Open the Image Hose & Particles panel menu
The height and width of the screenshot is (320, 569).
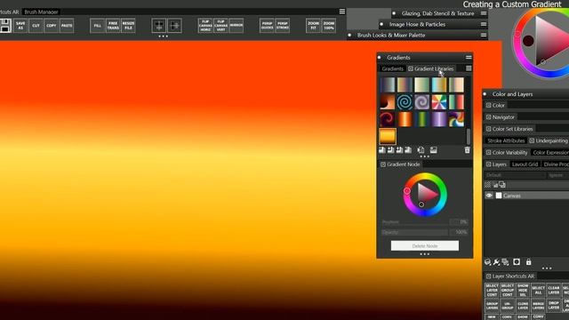coord(484,24)
